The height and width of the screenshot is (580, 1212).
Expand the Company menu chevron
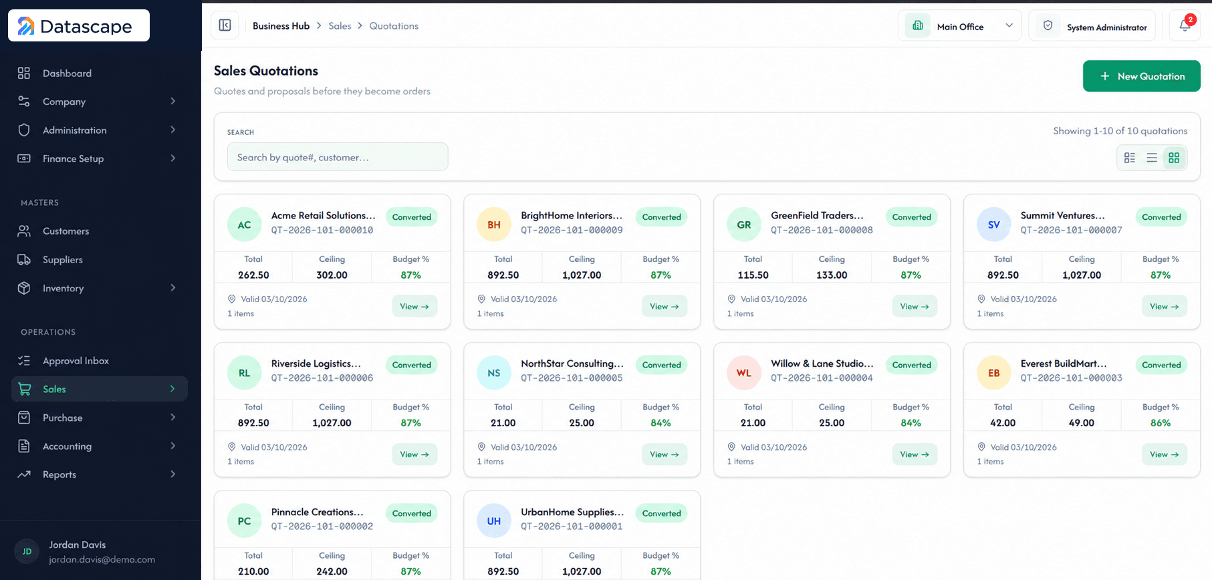173,101
